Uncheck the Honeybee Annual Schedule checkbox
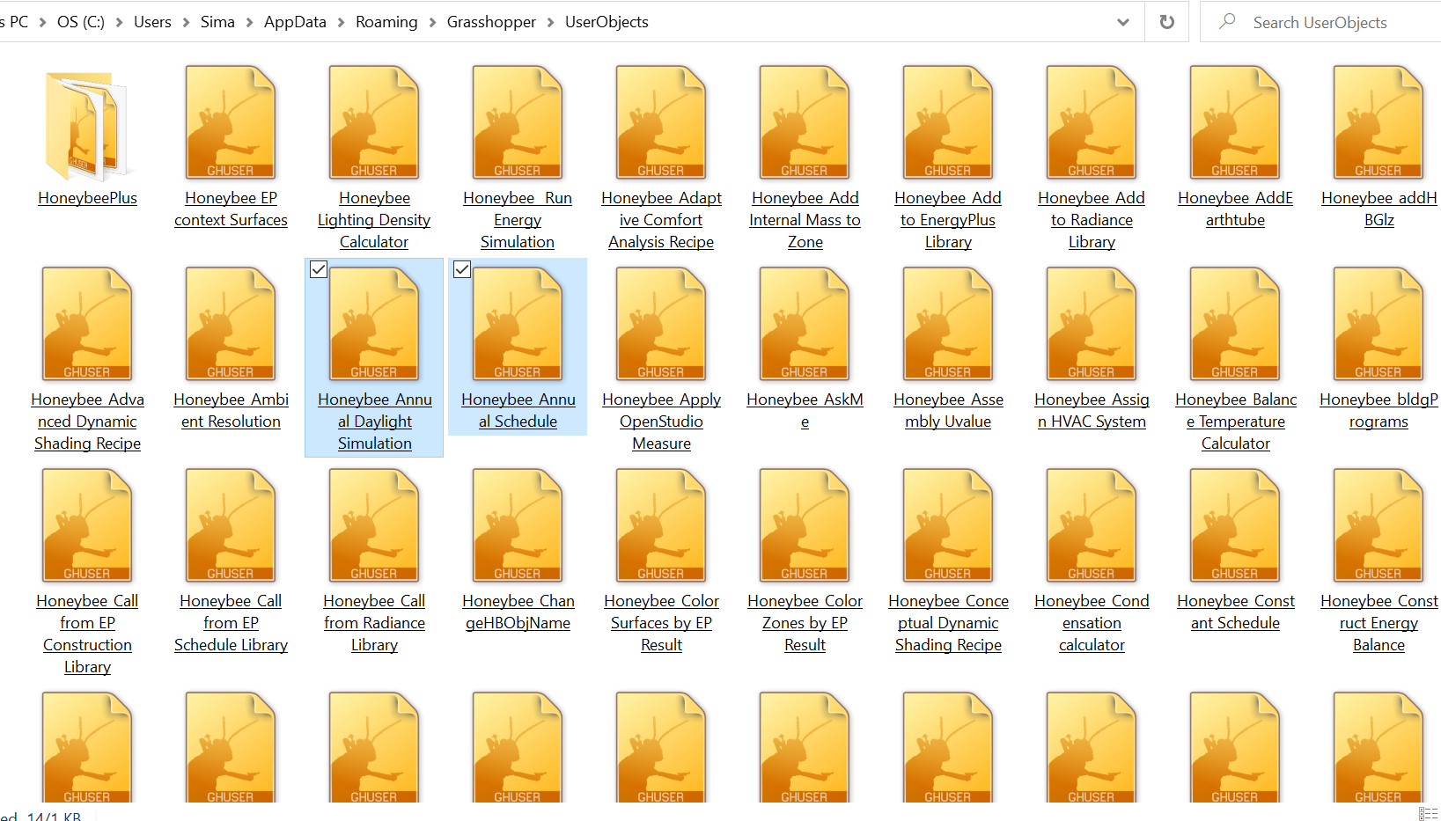The width and height of the screenshot is (1441, 821). [462, 269]
